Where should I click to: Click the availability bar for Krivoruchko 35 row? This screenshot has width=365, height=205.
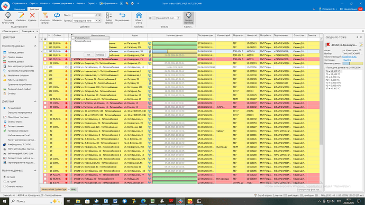coord(175,51)
